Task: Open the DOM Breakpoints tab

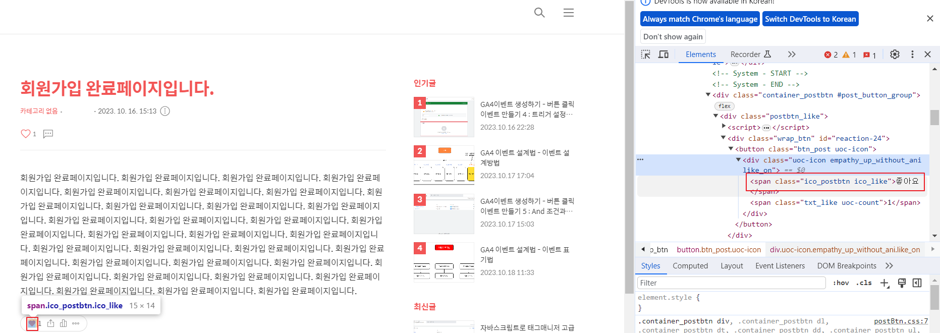Action: pyautogui.click(x=847, y=266)
